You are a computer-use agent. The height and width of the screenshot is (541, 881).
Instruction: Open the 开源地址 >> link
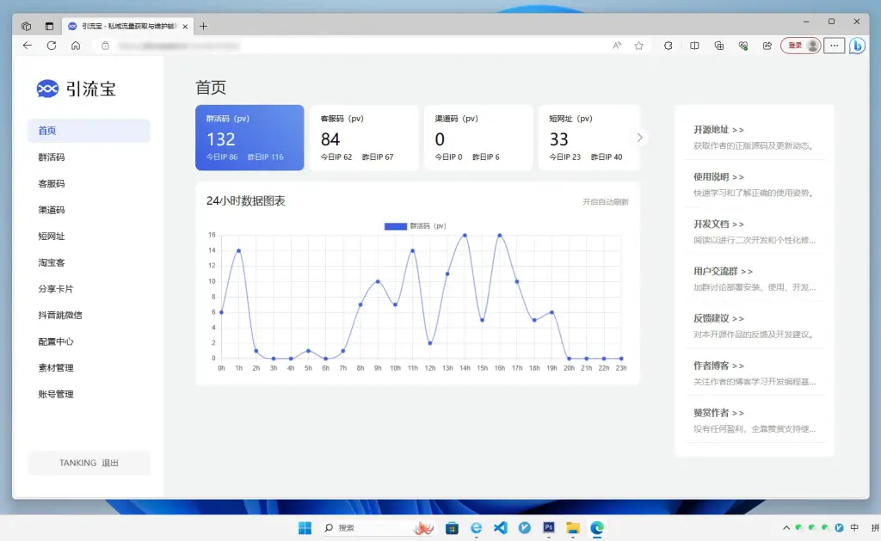[x=718, y=130]
